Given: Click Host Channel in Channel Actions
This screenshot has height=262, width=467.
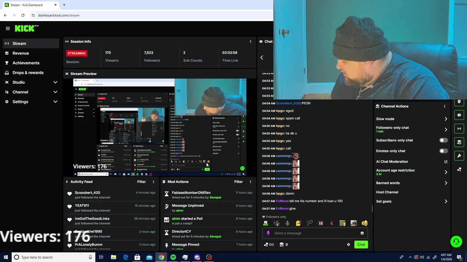Looking at the screenshot, I should coord(387,192).
